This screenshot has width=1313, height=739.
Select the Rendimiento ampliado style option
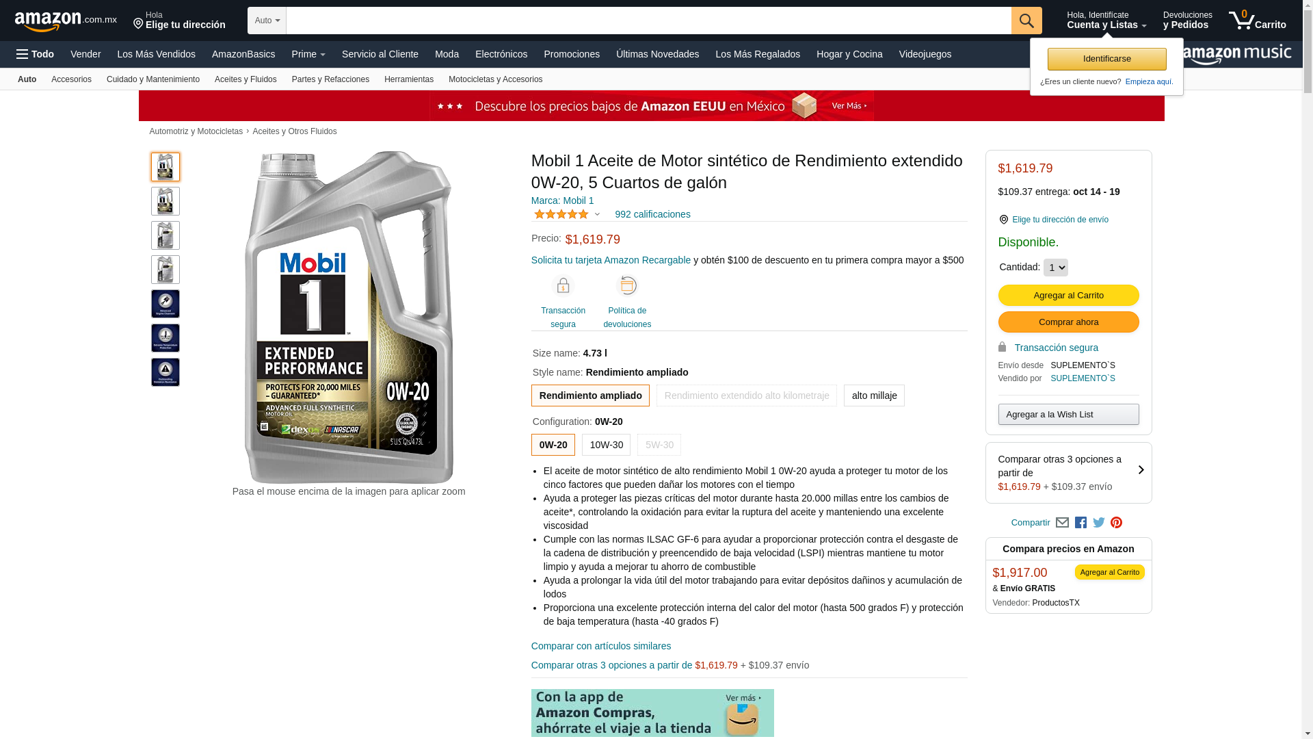pos(590,396)
